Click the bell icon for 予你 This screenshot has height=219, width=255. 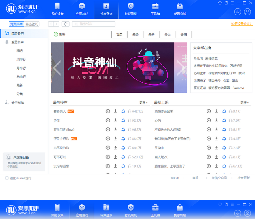pyautogui.click(x=123, y=120)
